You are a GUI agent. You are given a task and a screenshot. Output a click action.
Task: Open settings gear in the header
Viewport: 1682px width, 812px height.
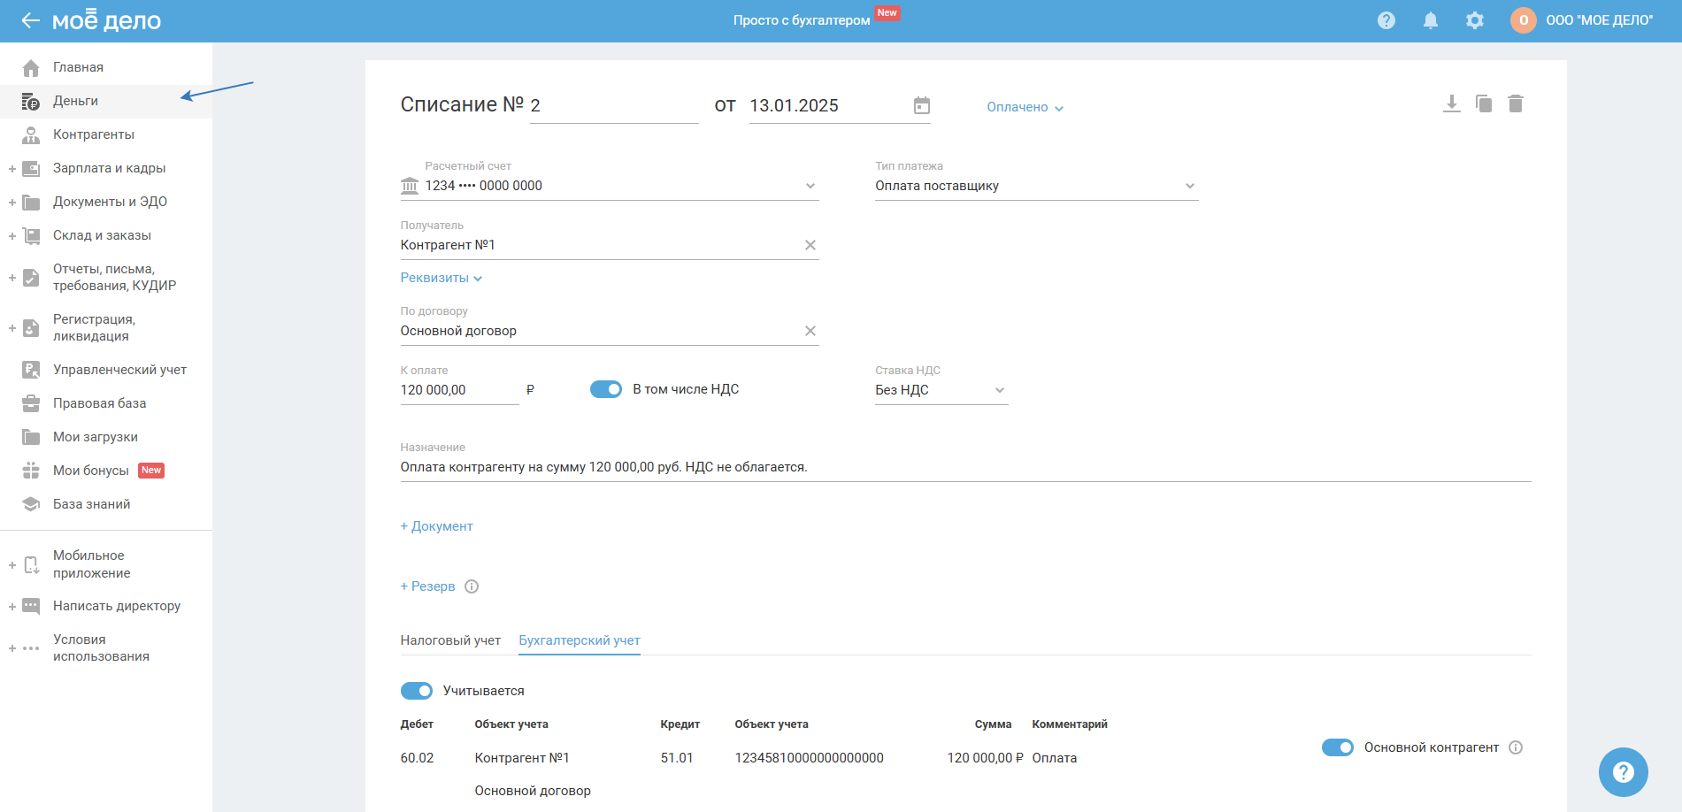click(x=1474, y=20)
